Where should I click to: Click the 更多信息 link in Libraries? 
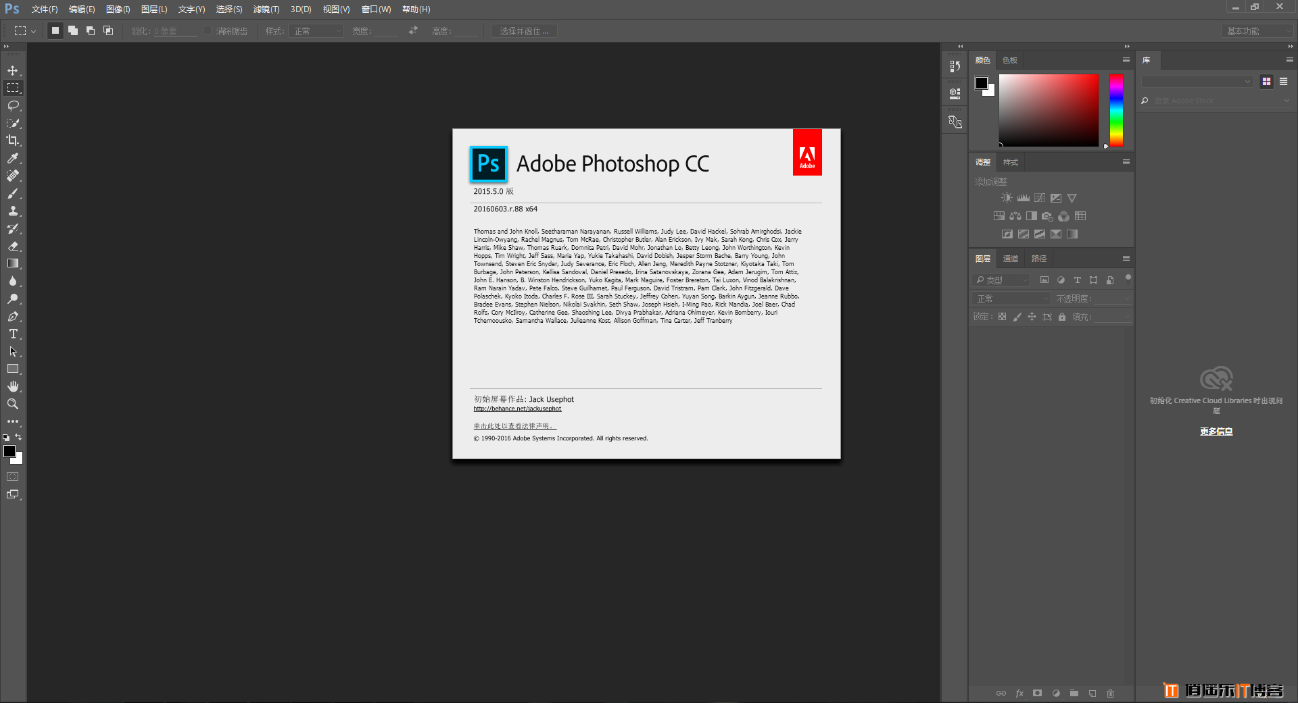point(1216,432)
